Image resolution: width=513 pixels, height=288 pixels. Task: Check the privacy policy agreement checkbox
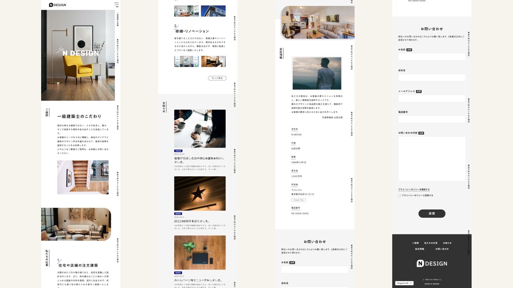pos(399,196)
